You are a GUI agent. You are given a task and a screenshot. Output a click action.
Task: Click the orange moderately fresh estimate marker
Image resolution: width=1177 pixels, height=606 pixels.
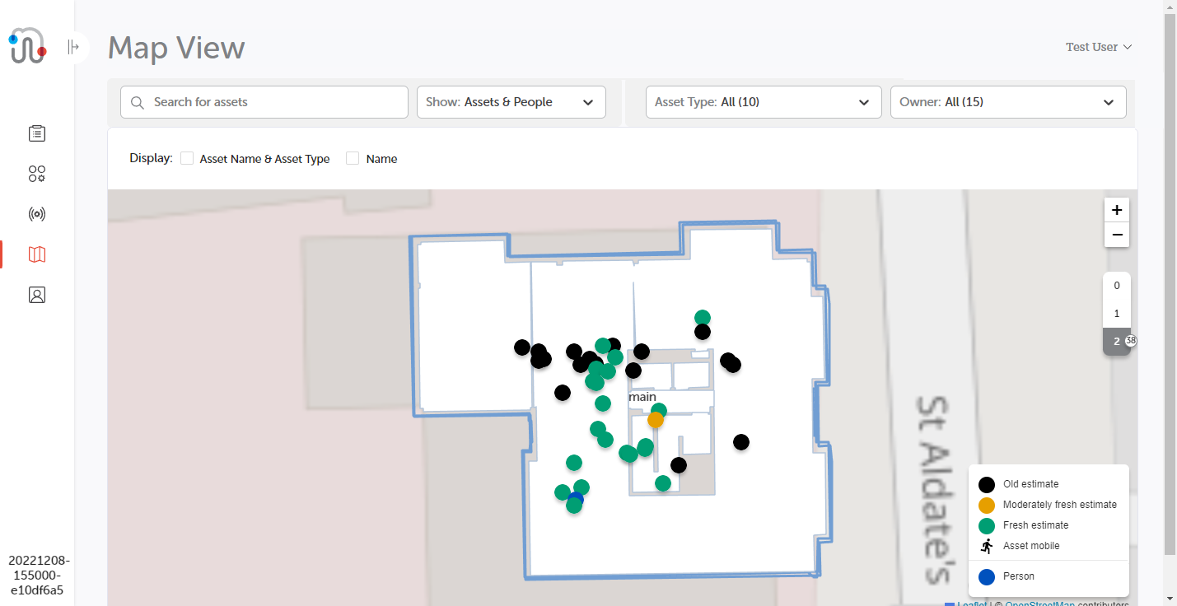(656, 420)
